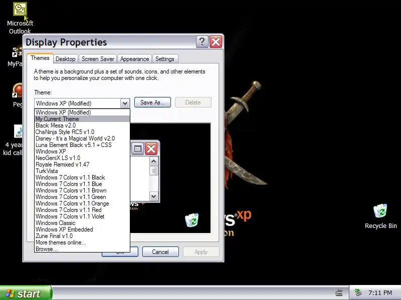This screenshot has width=401, height=300.
Task: Click the keyboard icon in the taskbar
Action: (x=339, y=293)
